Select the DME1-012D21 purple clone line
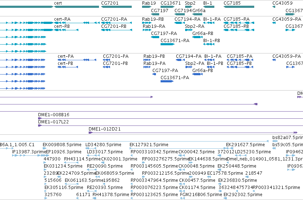Viewport: 303px width, 200px height. click(x=193, y=133)
